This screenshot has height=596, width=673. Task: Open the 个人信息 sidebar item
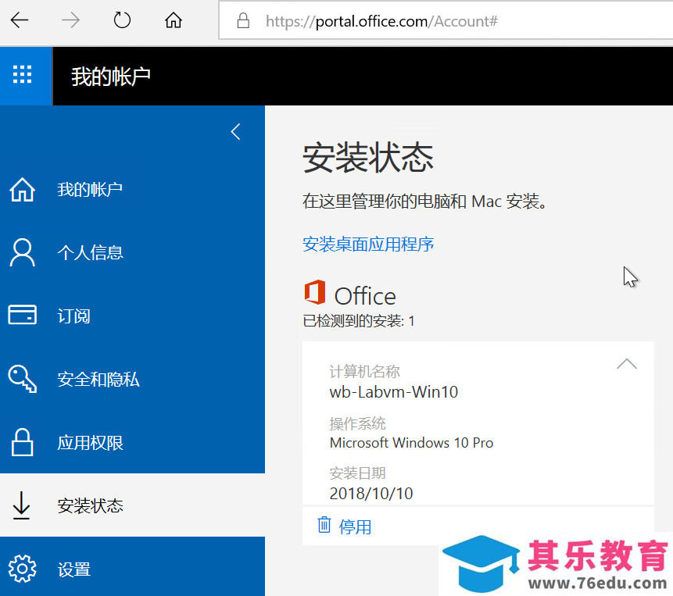click(132, 252)
